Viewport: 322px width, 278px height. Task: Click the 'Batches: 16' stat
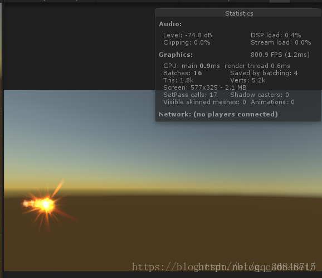tap(182, 73)
